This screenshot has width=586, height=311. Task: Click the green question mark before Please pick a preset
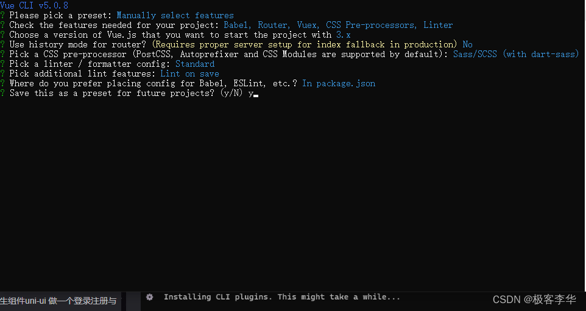tap(2, 15)
